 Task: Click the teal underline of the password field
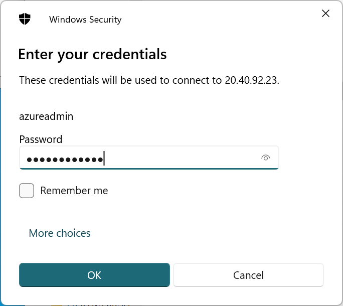click(149, 169)
